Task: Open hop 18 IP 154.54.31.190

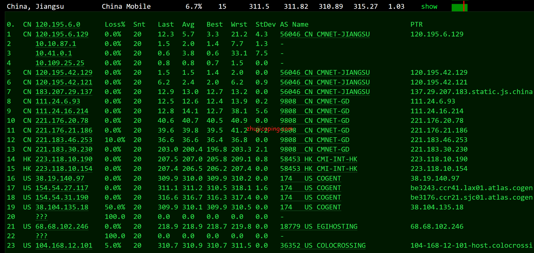Action: pyautogui.click(x=62, y=198)
